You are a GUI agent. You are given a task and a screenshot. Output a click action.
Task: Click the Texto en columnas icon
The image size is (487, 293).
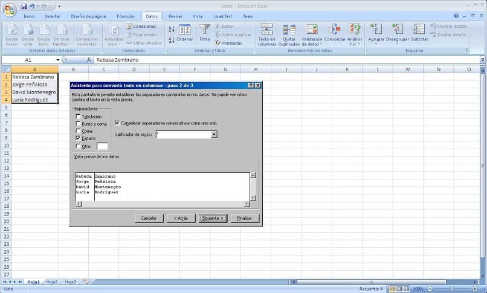[266, 35]
